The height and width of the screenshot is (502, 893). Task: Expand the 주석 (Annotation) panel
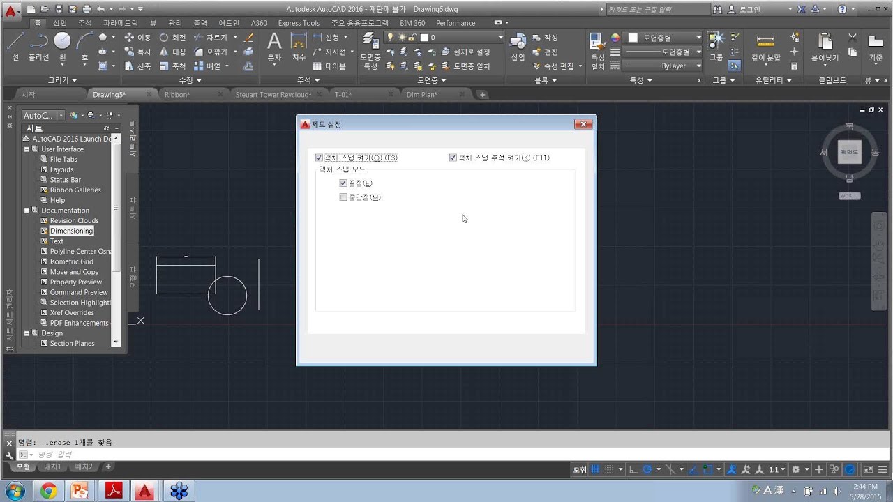click(x=308, y=80)
